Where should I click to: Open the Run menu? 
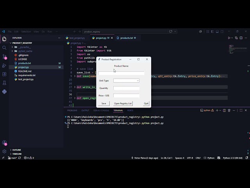click(x=50, y=31)
